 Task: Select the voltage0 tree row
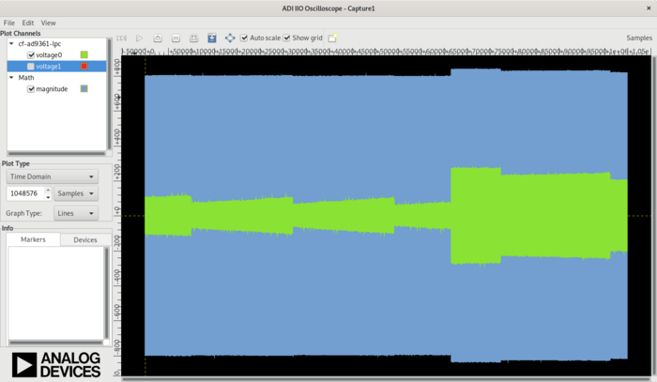56,54
